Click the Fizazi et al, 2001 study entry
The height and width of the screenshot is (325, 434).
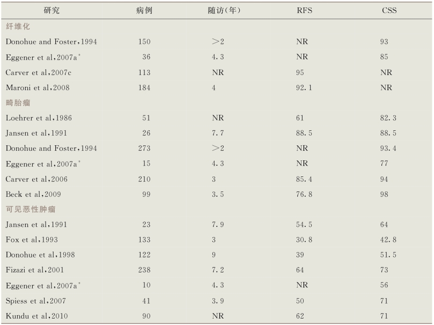tap(35, 270)
